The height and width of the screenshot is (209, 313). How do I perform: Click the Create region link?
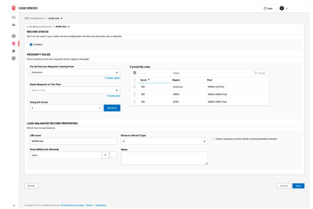point(112,78)
